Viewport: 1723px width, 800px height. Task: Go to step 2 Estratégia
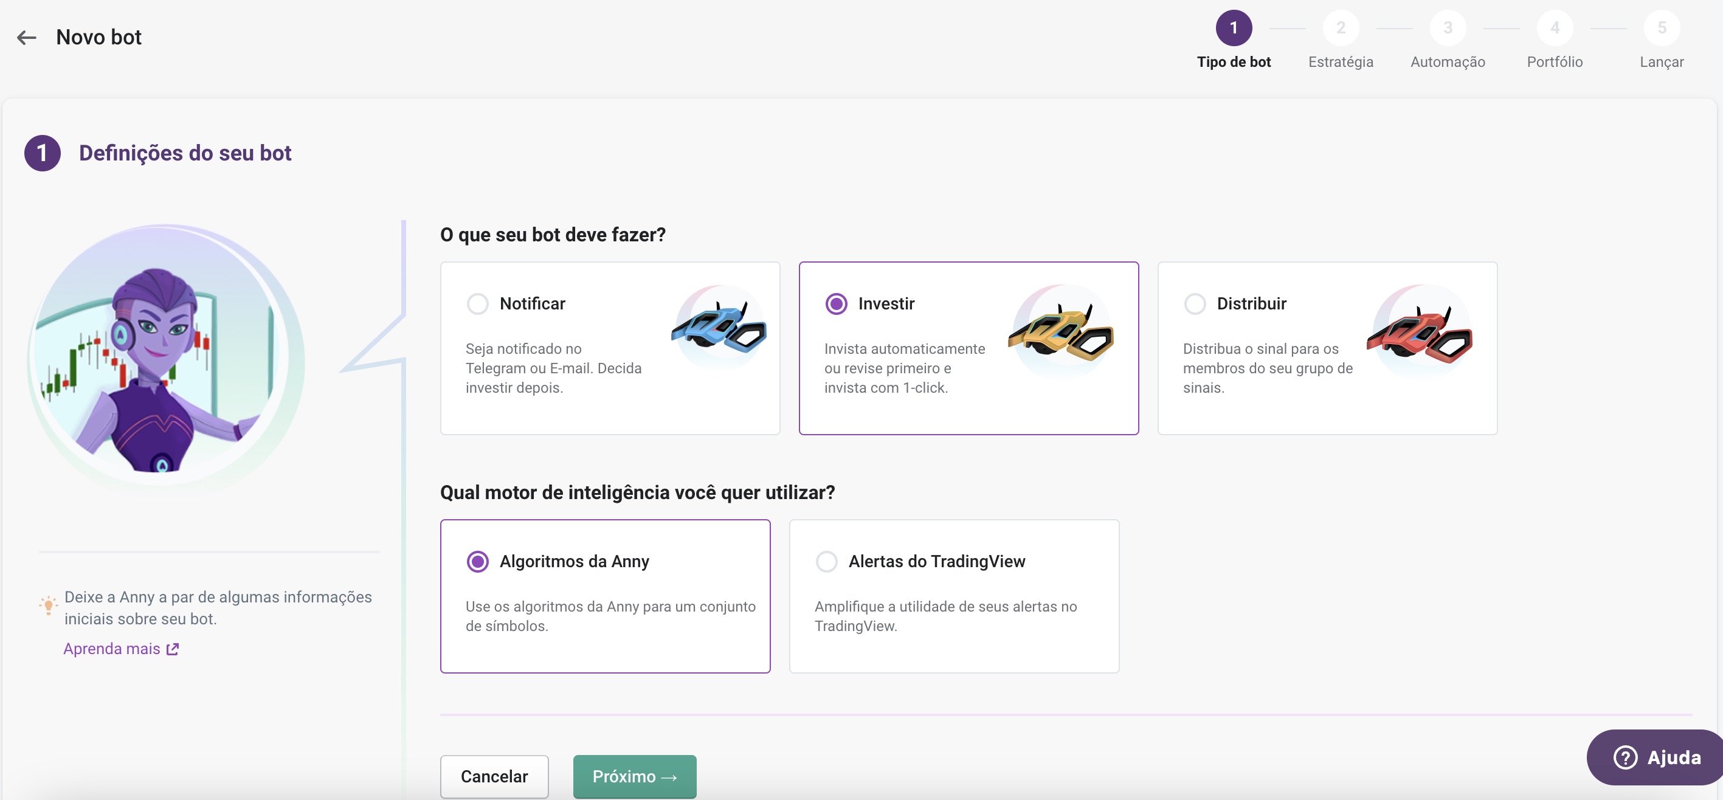[x=1341, y=40]
